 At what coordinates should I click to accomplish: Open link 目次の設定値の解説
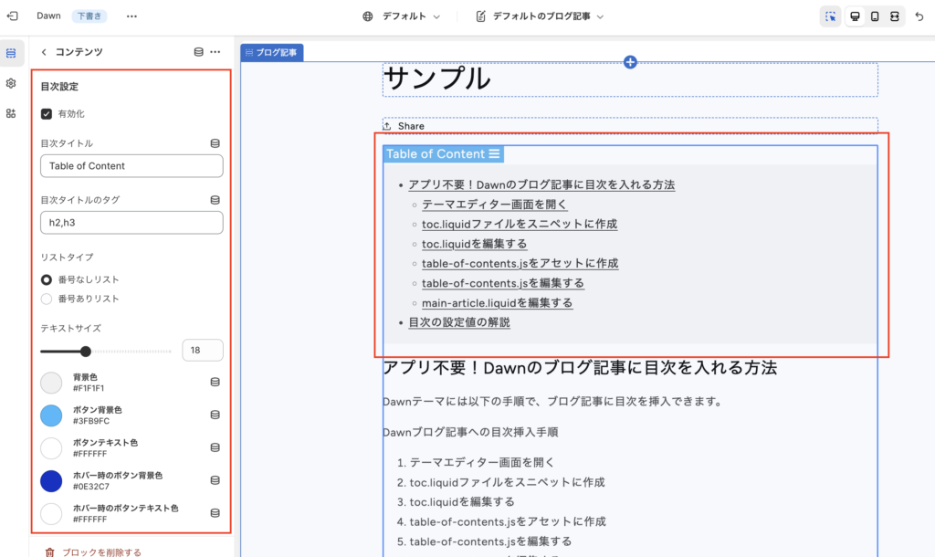coord(459,322)
